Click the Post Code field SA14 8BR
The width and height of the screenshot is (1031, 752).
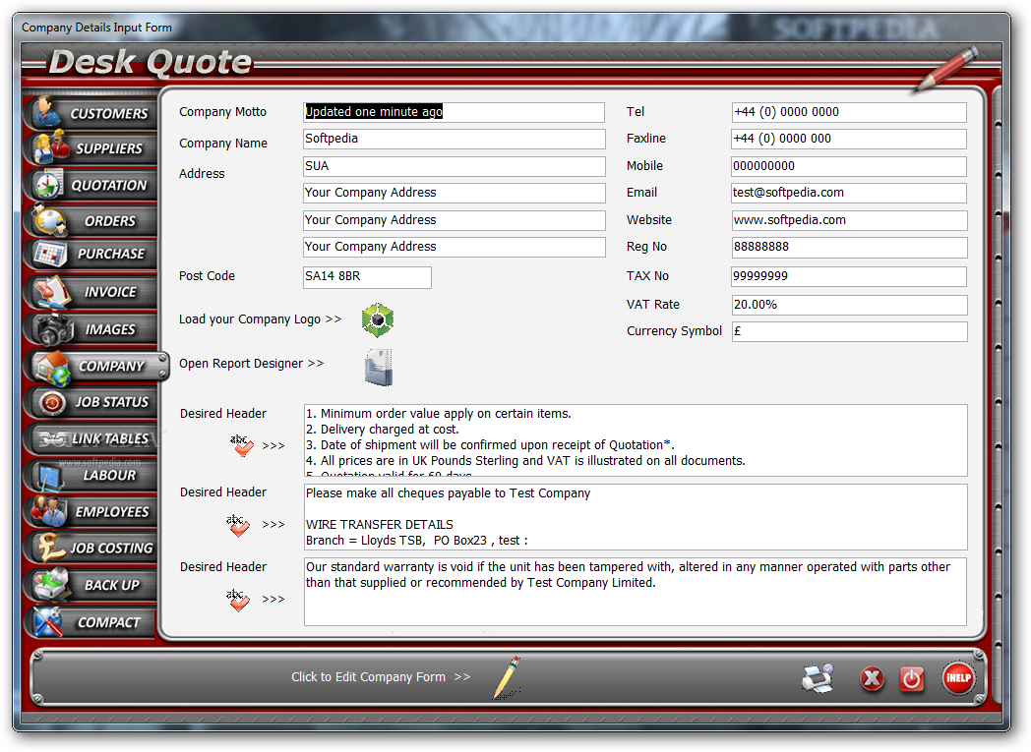coord(367,277)
